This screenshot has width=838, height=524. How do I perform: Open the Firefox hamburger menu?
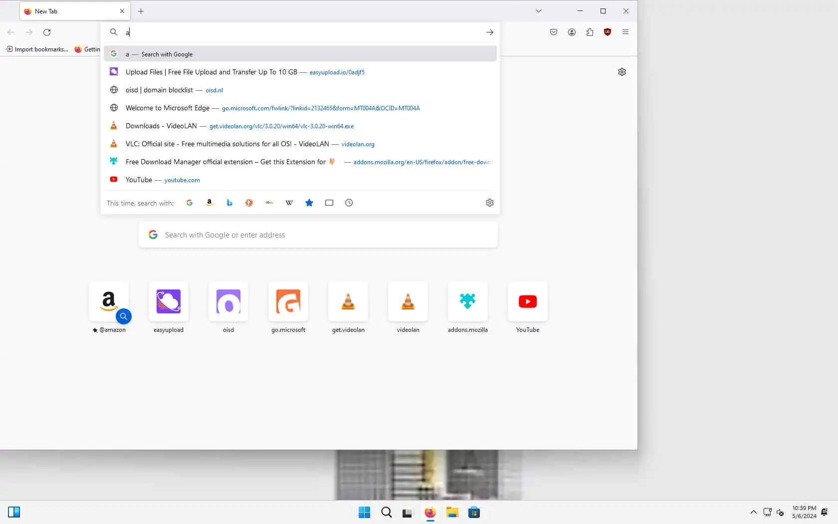(626, 32)
